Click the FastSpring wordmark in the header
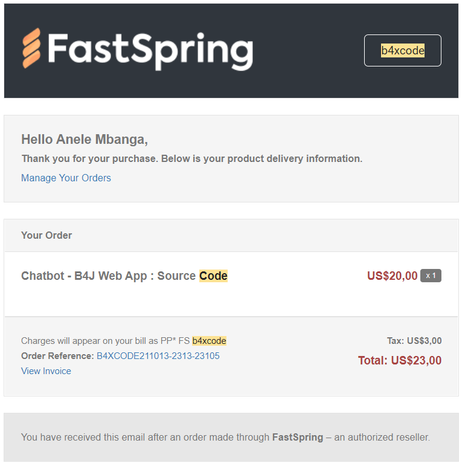468x469 pixels. point(150,50)
